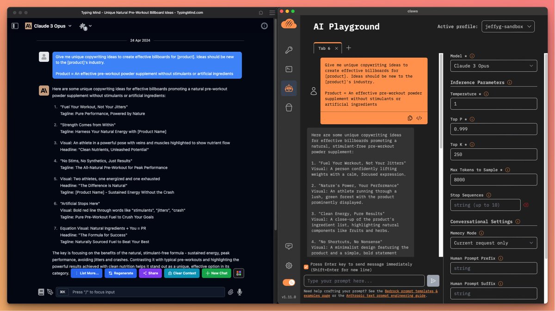
Task: Click the code view icon on orange prompt
Action: click(419, 118)
